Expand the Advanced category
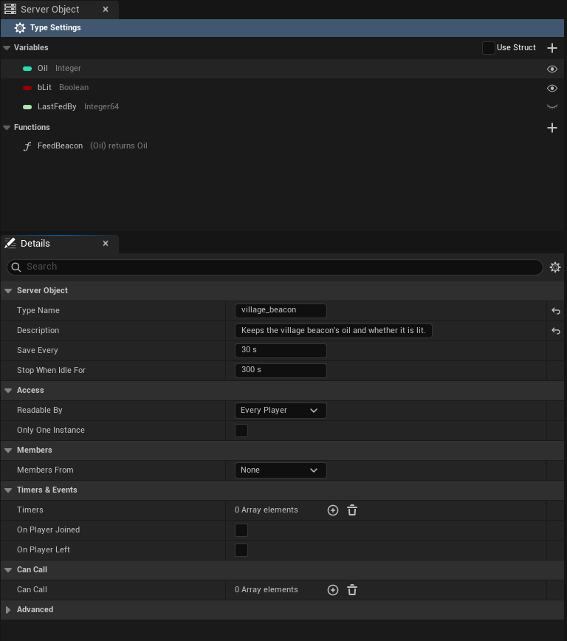Viewport: 567px width, 641px height. 8,609
